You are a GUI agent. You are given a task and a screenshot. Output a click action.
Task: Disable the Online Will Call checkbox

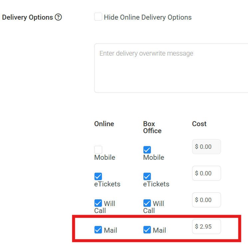(98, 203)
